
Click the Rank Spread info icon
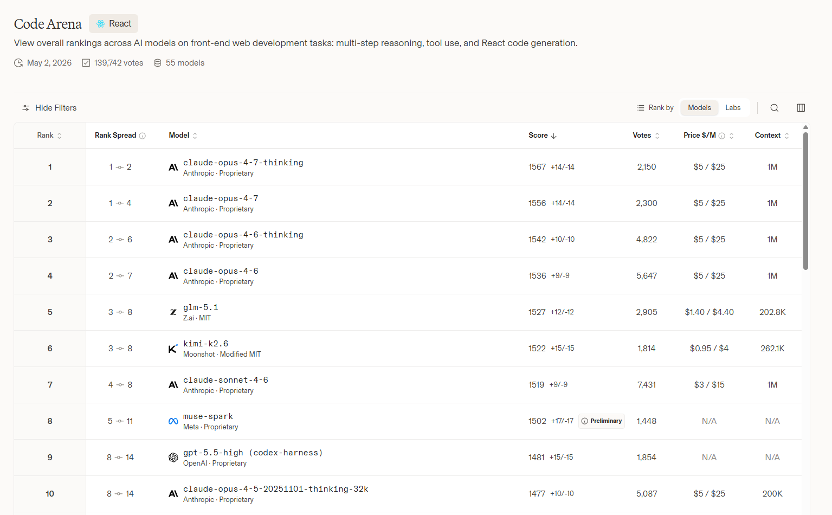(x=142, y=136)
